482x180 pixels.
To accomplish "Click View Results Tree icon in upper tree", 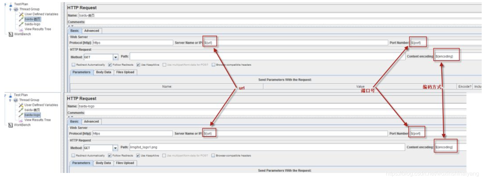I will pos(21,29).
